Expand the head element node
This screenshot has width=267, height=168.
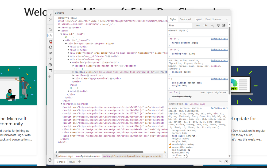point(59,27)
